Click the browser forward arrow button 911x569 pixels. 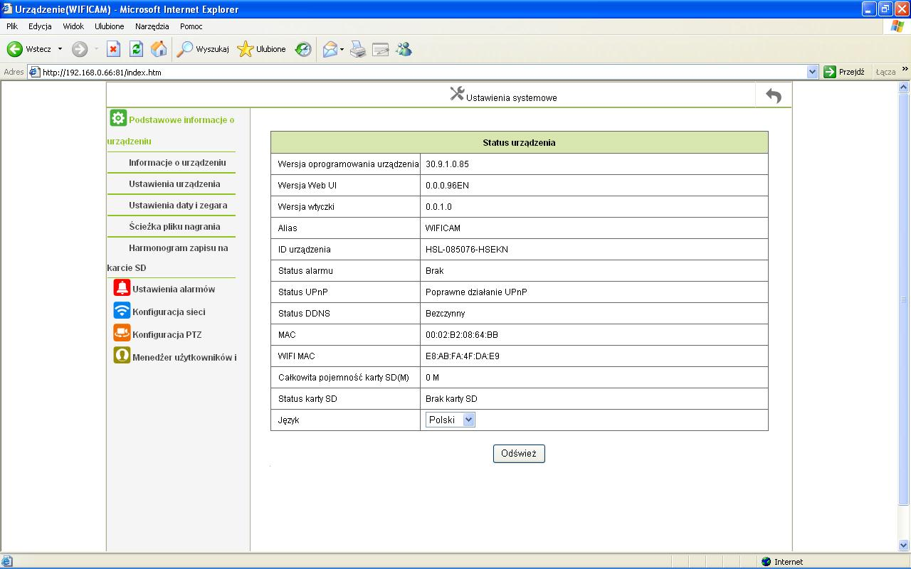click(x=80, y=49)
